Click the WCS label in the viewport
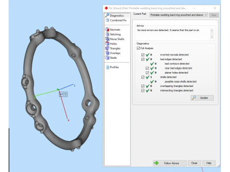The image size is (230, 172). [63, 95]
